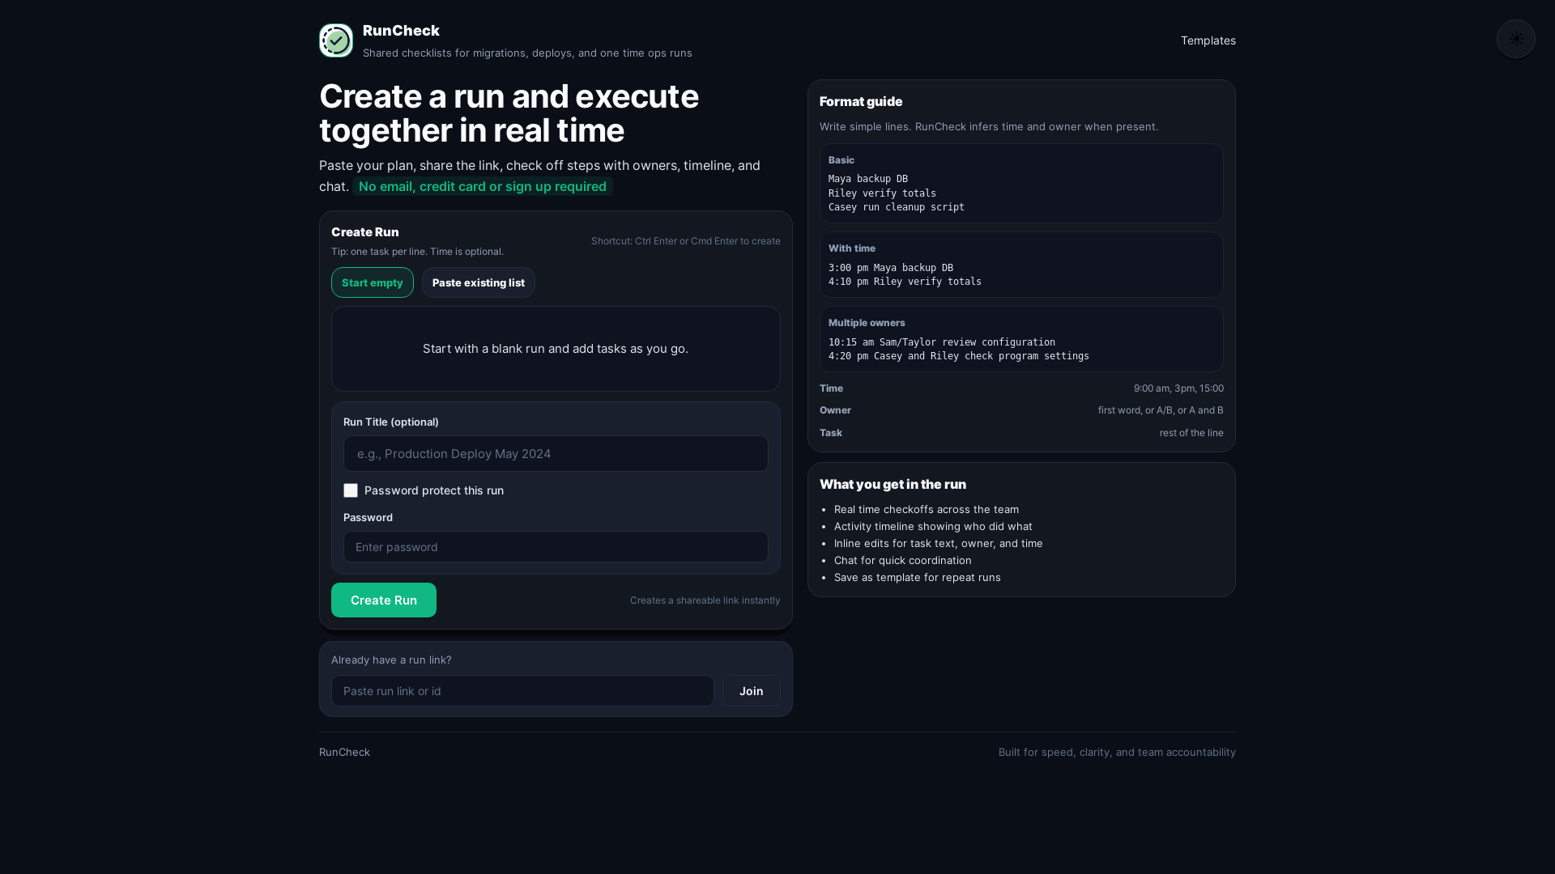Click the Enter password field
Image resolution: width=1555 pixels, height=874 pixels.
556,547
